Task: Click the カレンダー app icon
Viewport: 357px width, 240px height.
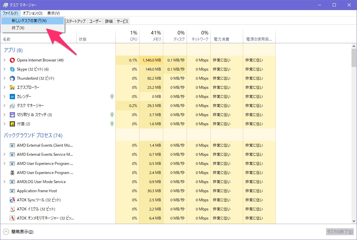Action: coord(12,97)
